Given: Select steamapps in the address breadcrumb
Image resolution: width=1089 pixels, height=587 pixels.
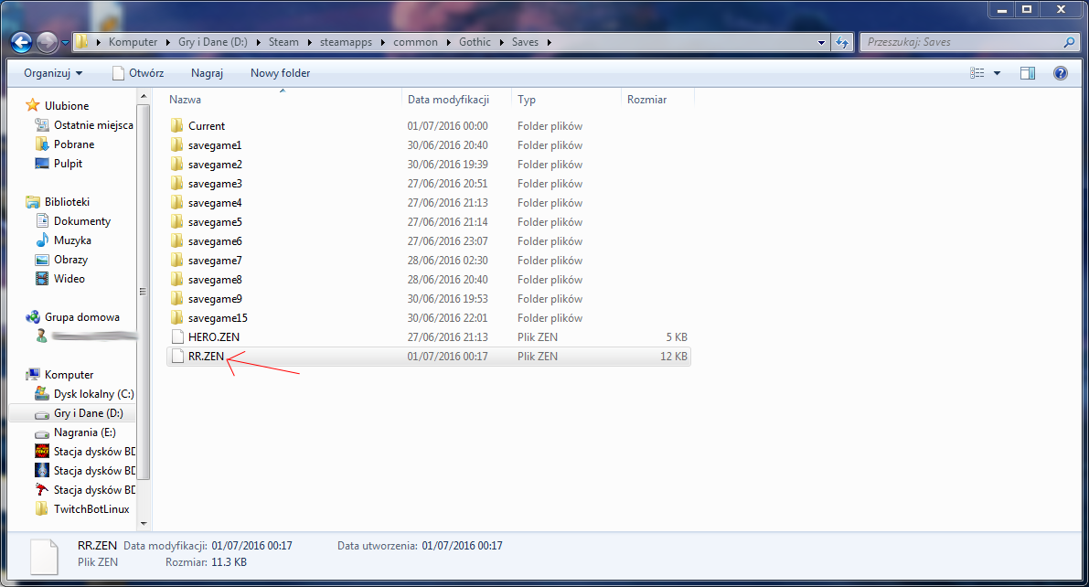Looking at the screenshot, I should point(346,42).
